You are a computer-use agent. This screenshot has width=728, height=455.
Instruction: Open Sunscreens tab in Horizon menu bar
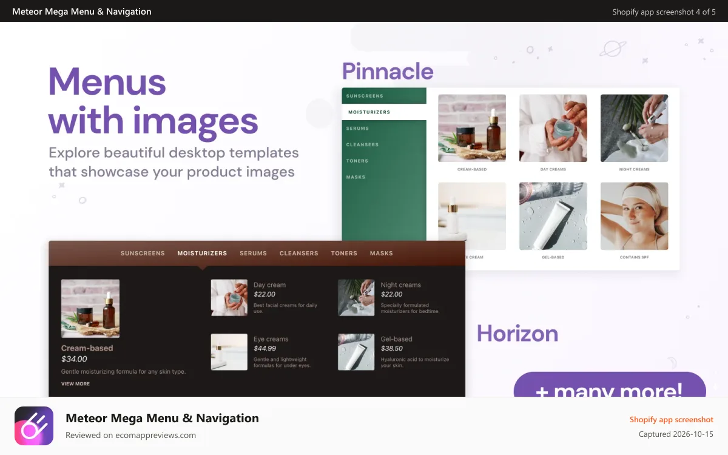[x=143, y=254]
